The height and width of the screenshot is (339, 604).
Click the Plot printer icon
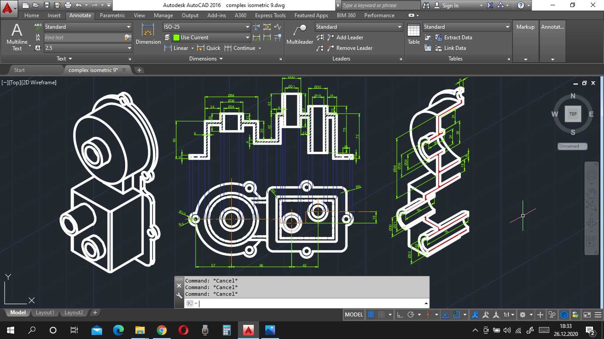coord(68,5)
